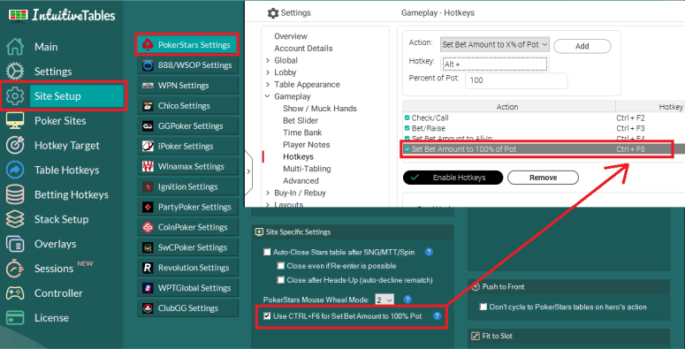Screen dimensions: 685x349
Task: Click the Remove button
Action: (543, 178)
